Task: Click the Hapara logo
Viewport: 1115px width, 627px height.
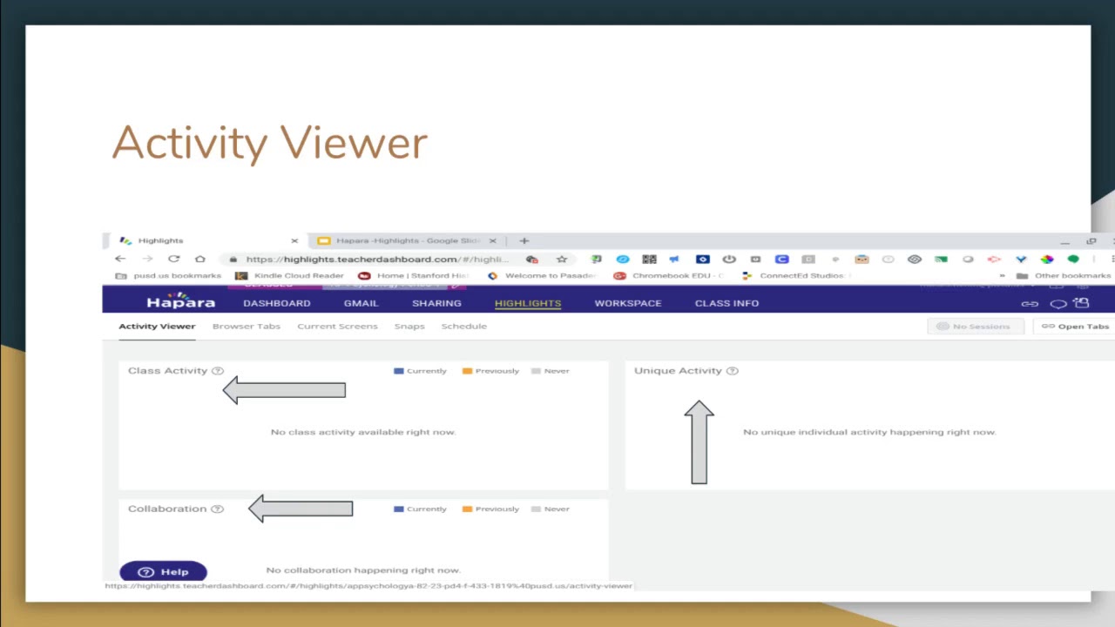Action: (180, 301)
